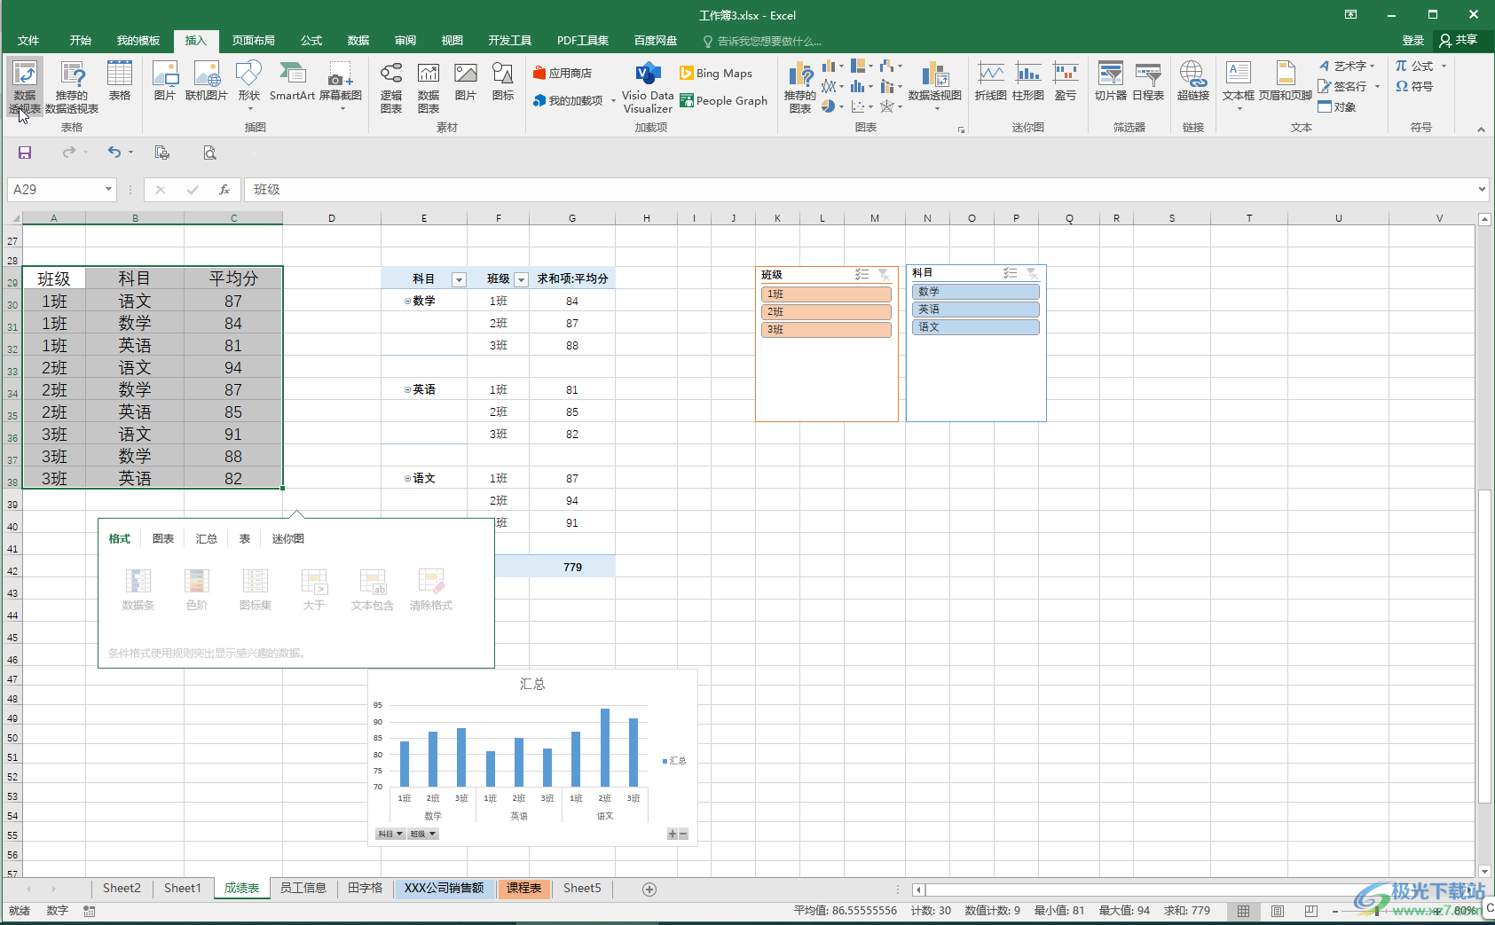1495x925 pixels.
Task: Click the vertical scrollbar thumb
Action: pyautogui.click(x=1485, y=645)
